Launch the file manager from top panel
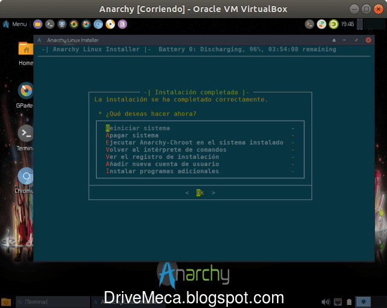Viewport: 387px width, 308px height. pos(37,24)
